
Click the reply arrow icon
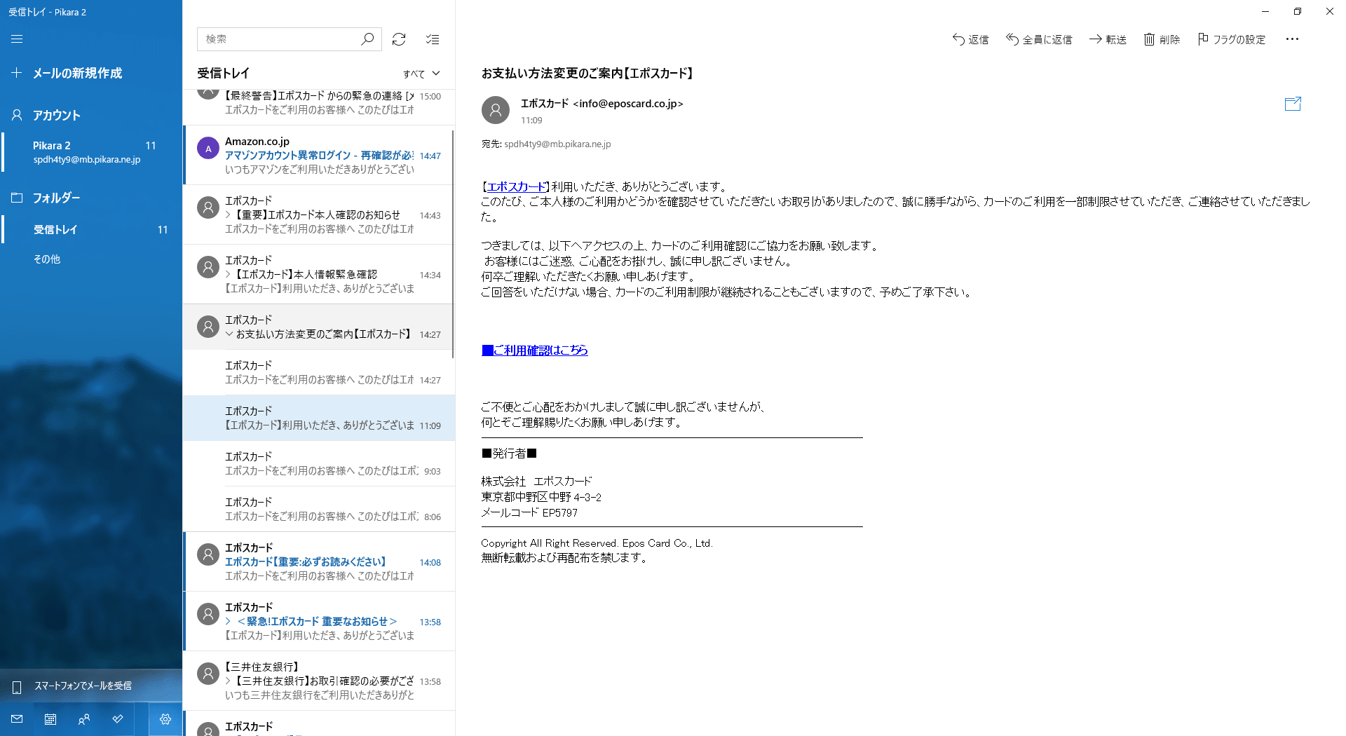coord(958,39)
